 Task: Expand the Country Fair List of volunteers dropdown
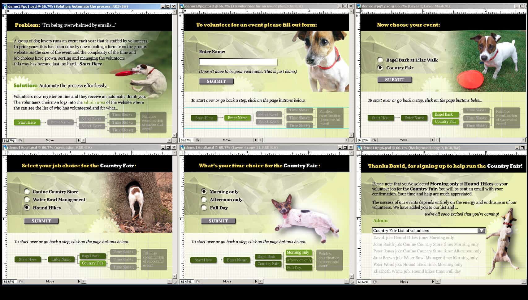pyautogui.click(x=481, y=230)
